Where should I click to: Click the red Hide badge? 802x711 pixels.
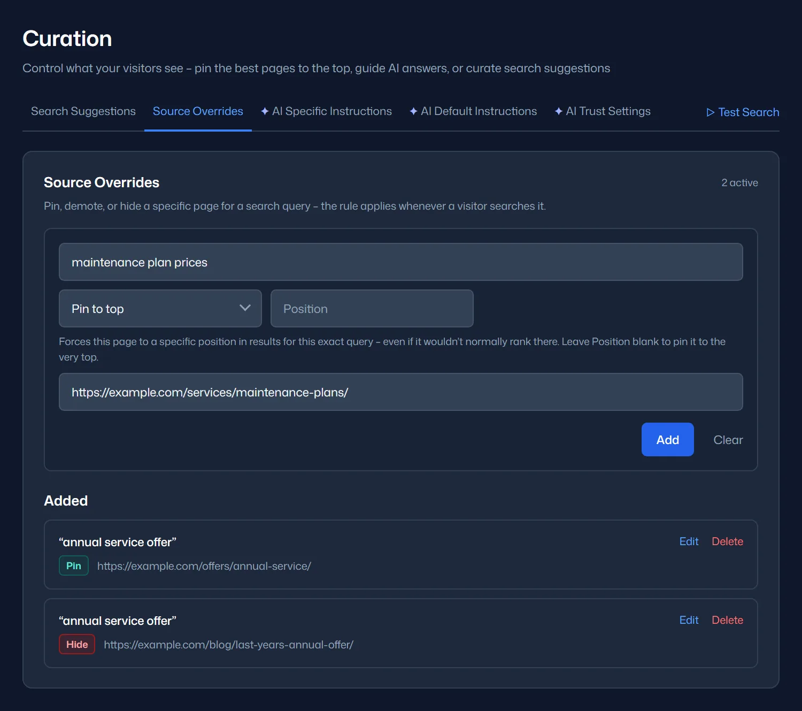pos(77,645)
